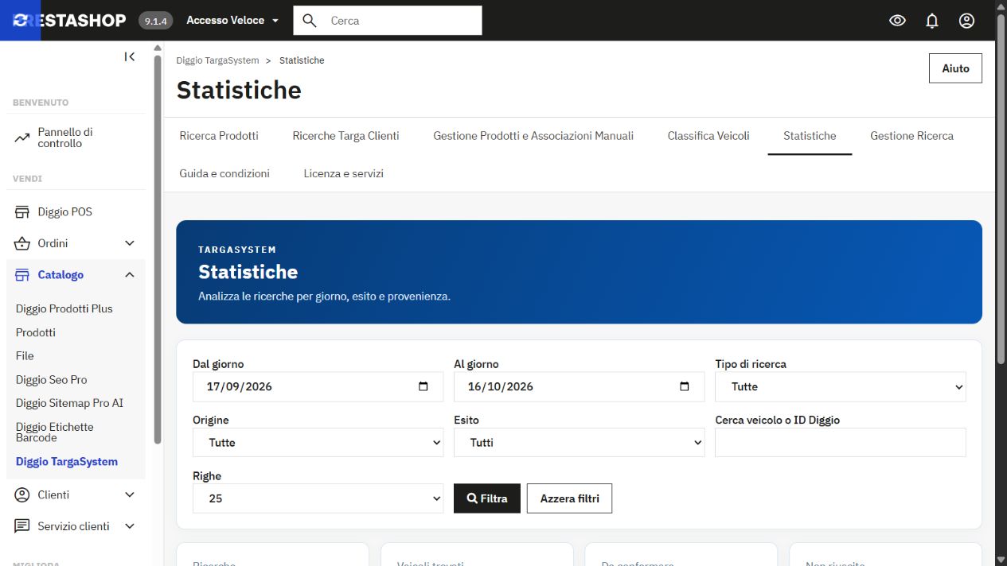The height and width of the screenshot is (566, 1007).
Task: Collapse the sidebar menu with the arrow icon
Action: pos(130,56)
